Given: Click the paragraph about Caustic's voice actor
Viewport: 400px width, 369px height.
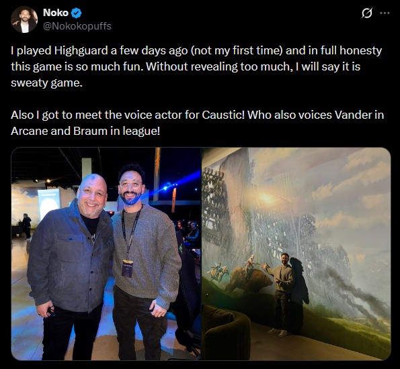Looking at the screenshot, I should point(197,123).
